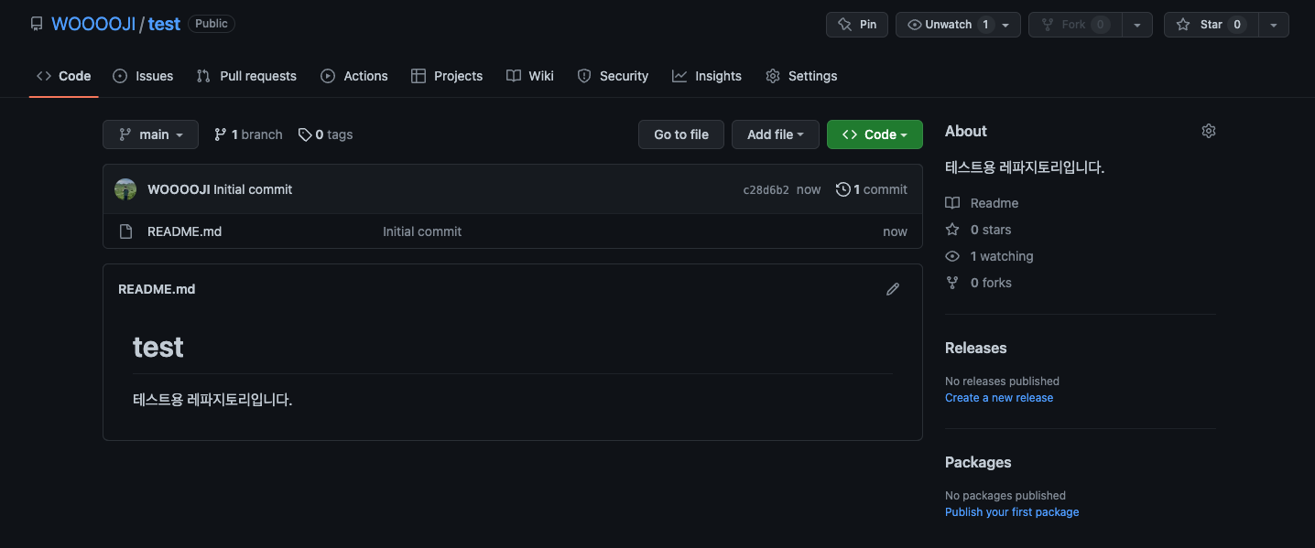Open the WOOOOJI author link in commit row
This screenshot has height=548, width=1315.
coord(179,189)
